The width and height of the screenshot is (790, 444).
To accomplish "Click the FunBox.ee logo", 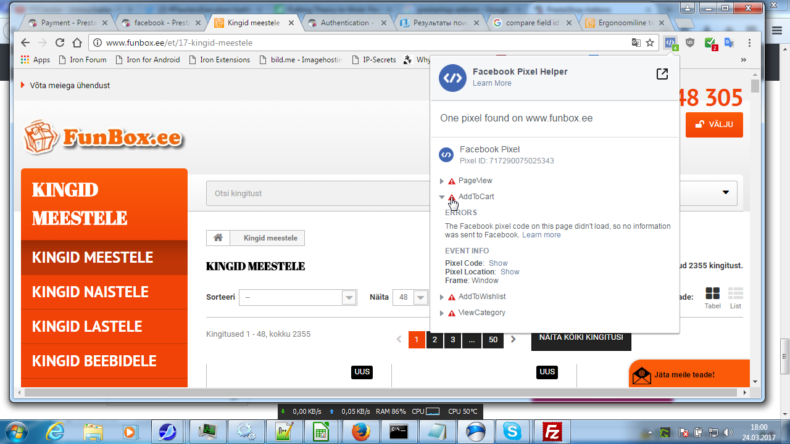I will tap(104, 137).
